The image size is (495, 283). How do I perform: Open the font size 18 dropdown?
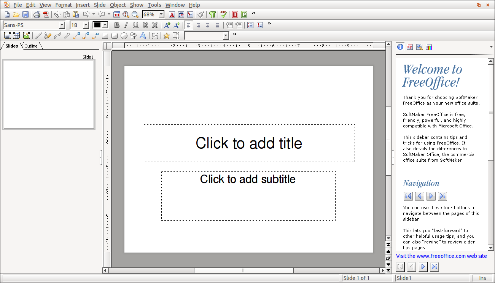click(x=86, y=25)
